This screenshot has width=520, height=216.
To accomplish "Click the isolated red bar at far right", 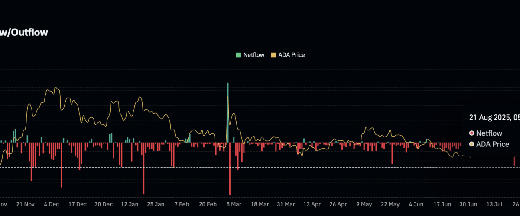I will 514,161.
